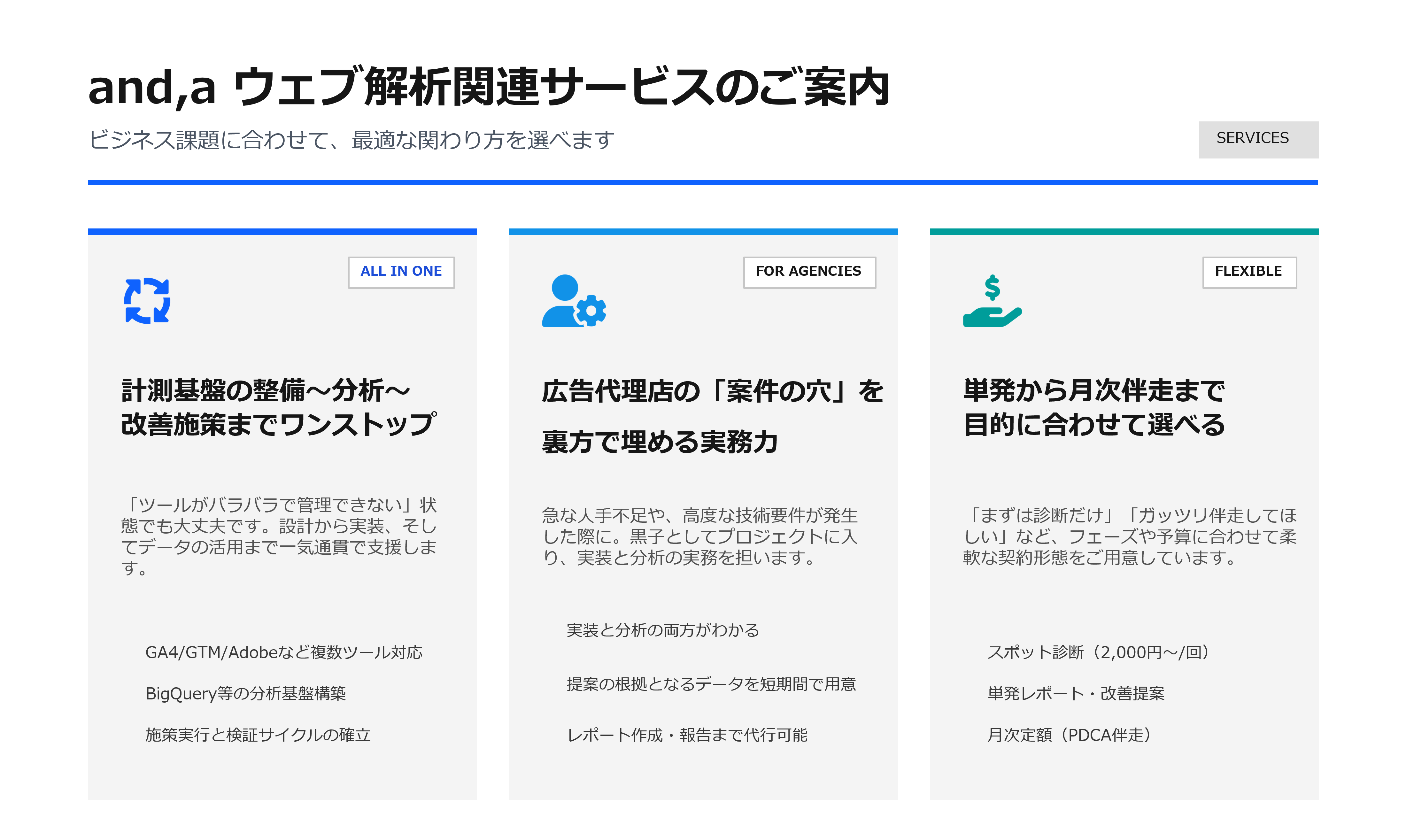This screenshot has height=825, width=1406.
Task: Click the user with gear icon
Action: coord(574,301)
